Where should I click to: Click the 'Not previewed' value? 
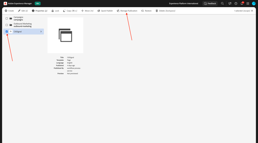coord(72,73)
